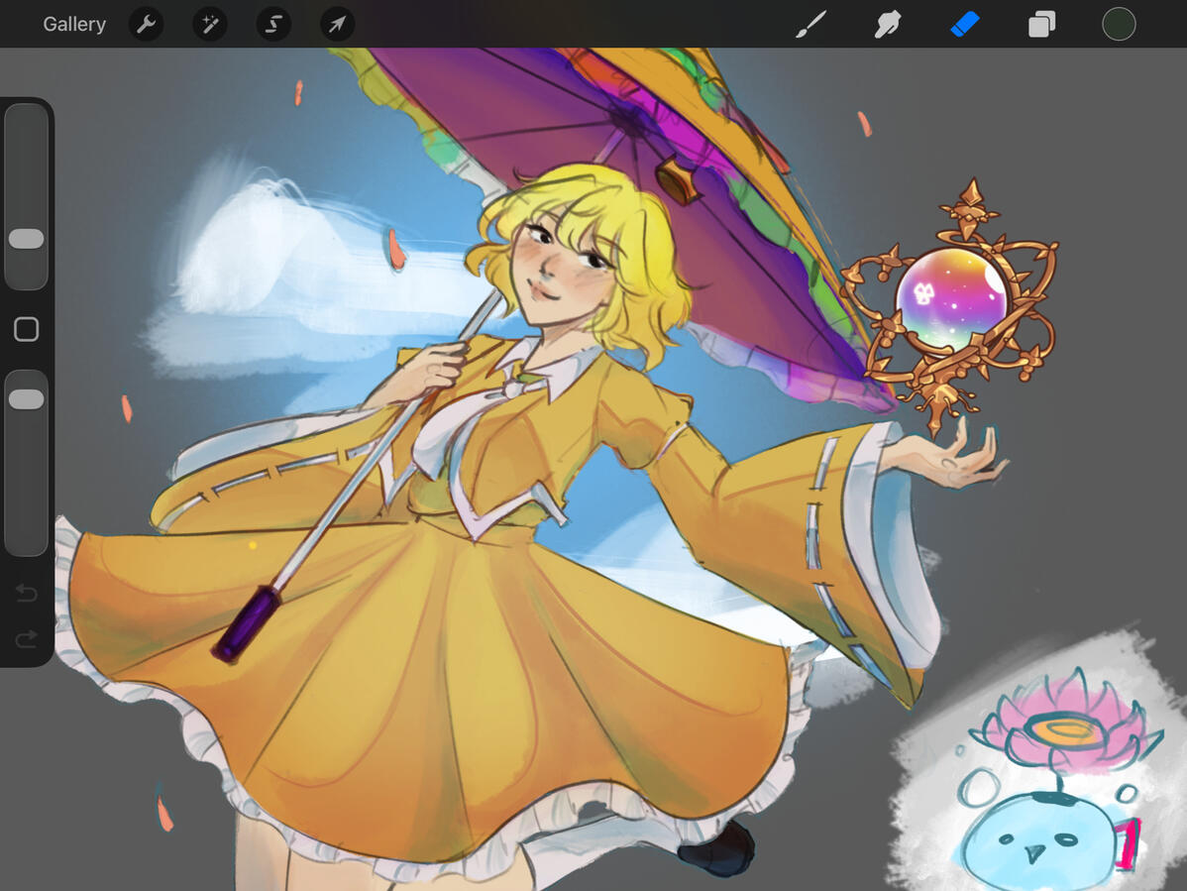Open the Layers panel
This screenshot has width=1187, height=891.
click(x=1041, y=24)
